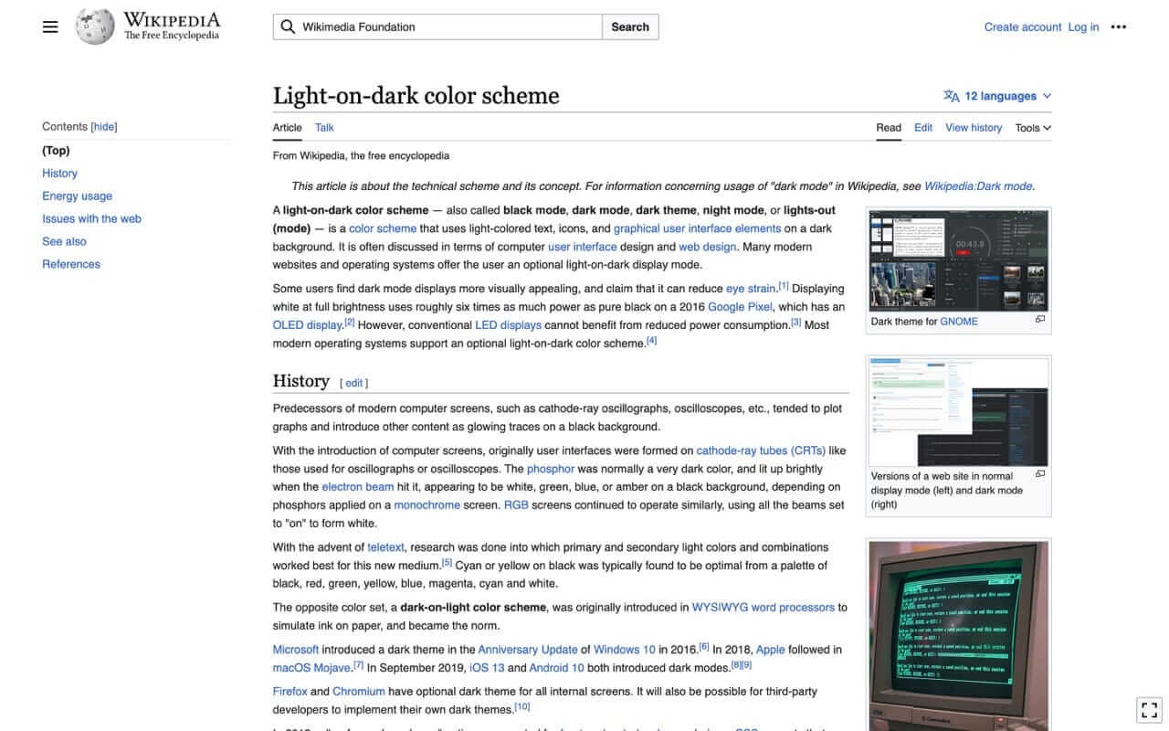The image size is (1169, 731).
Task: Go to History in contents sidebar
Action: click(x=59, y=174)
